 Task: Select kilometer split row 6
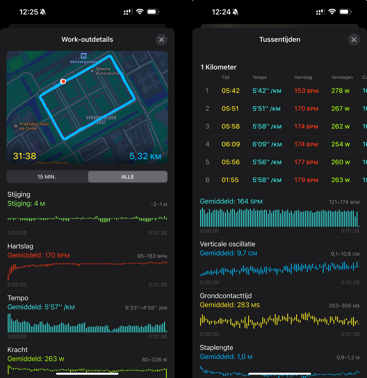[280, 180]
